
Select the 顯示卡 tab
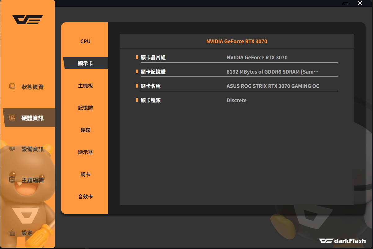tap(85, 63)
